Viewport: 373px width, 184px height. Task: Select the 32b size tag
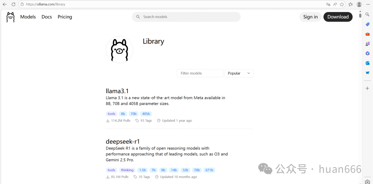(x=185, y=170)
